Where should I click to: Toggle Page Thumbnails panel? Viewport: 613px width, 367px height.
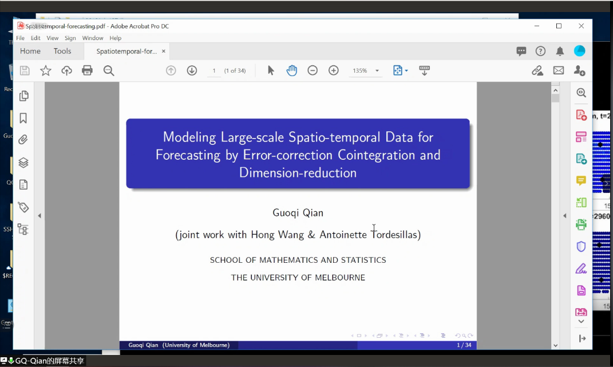point(23,96)
